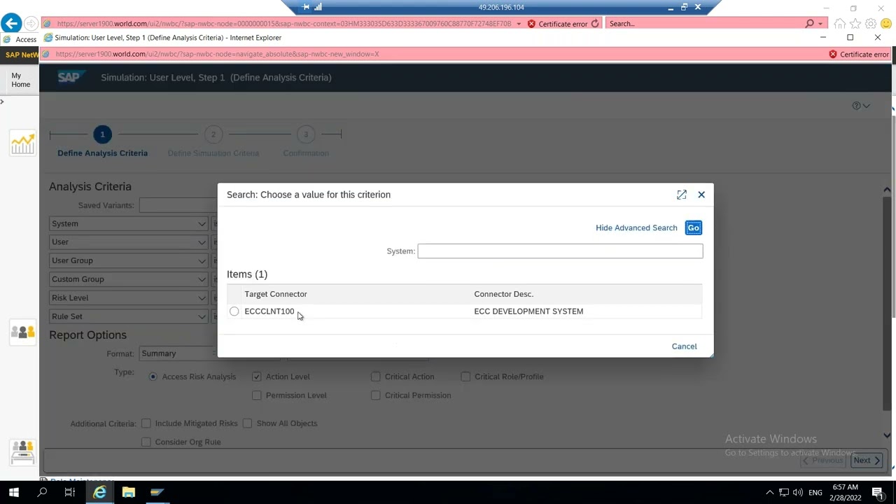Toggle Critical Action checkbox
This screenshot has width=896, height=504.
click(375, 377)
